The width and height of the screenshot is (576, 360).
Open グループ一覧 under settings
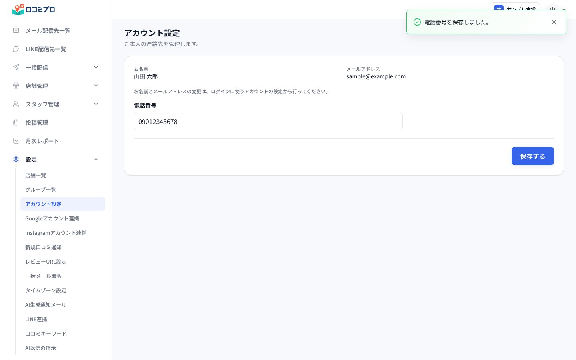[x=63, y=190]
